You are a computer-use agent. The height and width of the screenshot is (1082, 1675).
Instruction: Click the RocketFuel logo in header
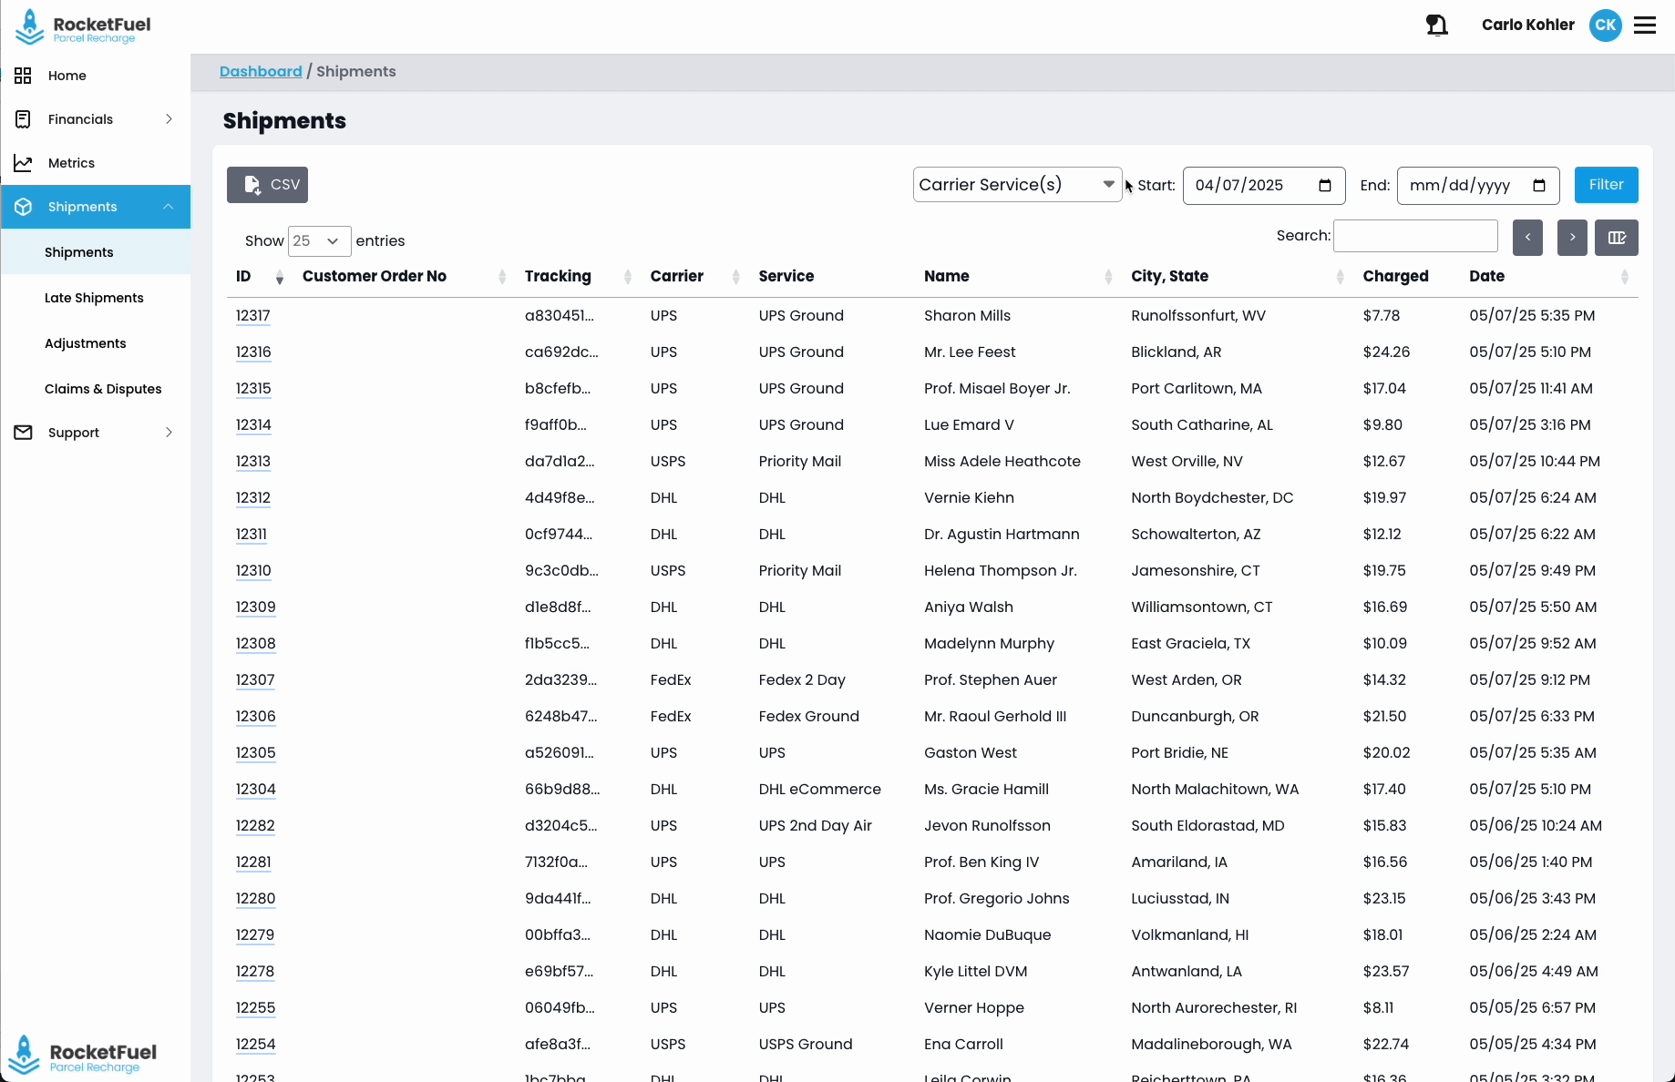(83, 27)
